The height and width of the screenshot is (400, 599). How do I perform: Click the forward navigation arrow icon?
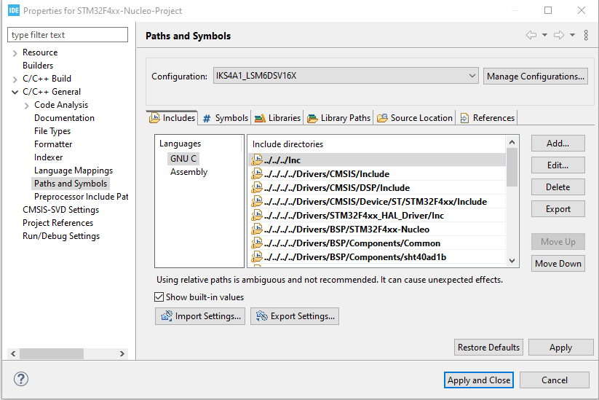559,36
